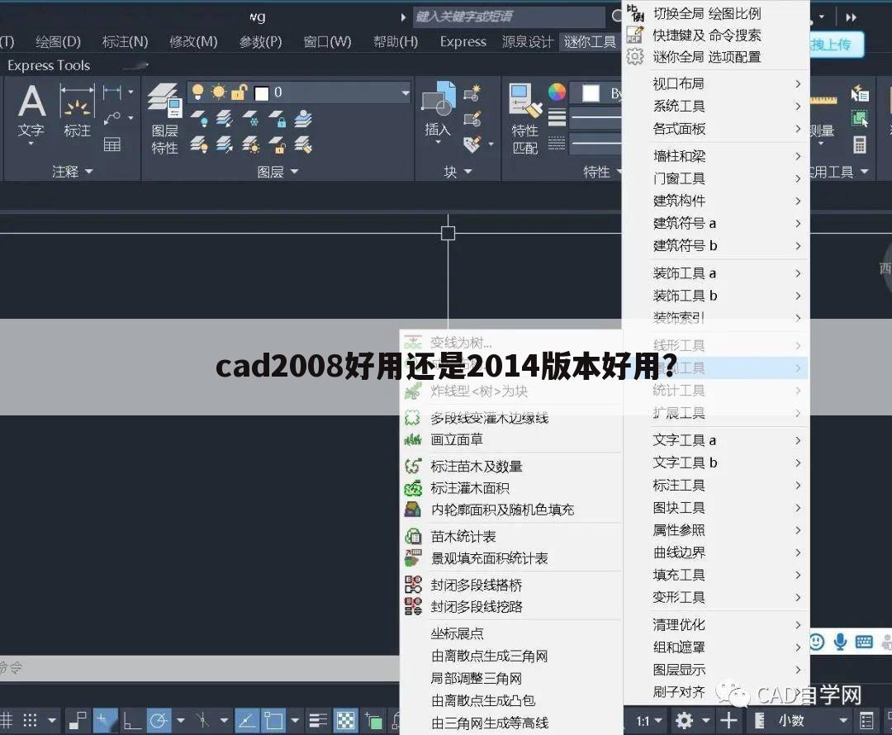This screenshot has width=892, height=735.
Task: Open the workspace gear dropdown in status bar
Action: (x=706, y=721)
